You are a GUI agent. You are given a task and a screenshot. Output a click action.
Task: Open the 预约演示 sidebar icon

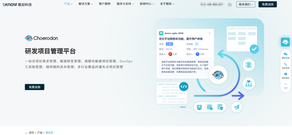point(285,75)
